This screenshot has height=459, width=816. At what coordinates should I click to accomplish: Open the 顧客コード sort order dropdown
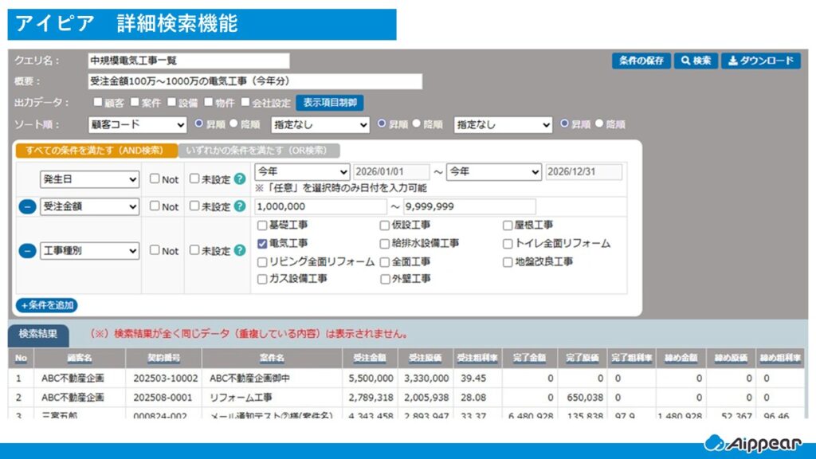pos(137,125)
